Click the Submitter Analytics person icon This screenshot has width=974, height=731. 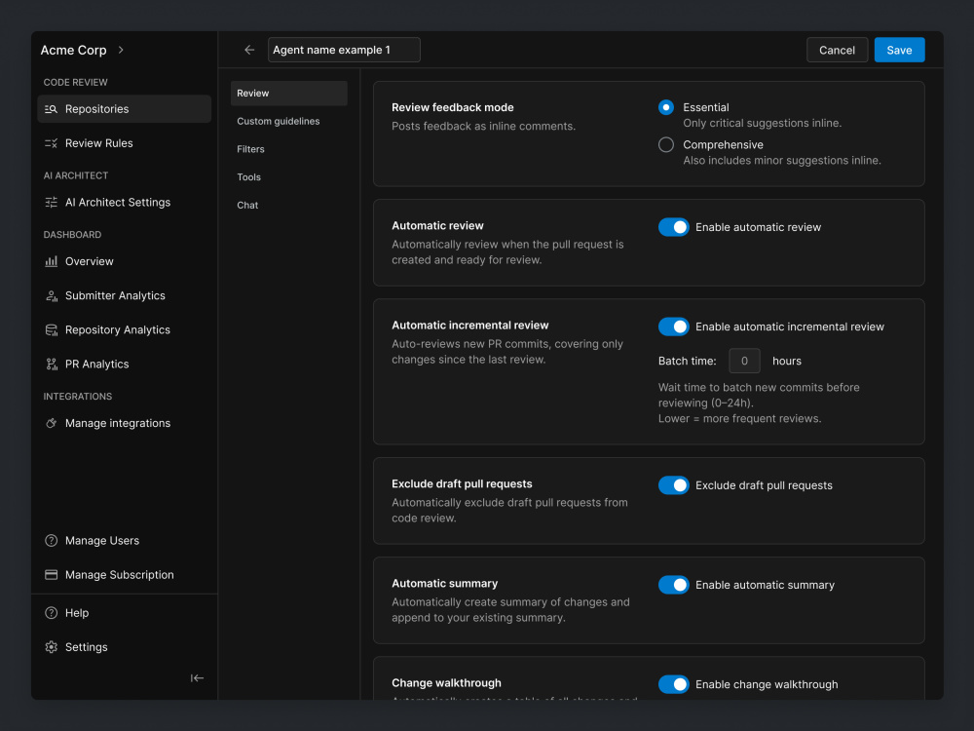51,295
